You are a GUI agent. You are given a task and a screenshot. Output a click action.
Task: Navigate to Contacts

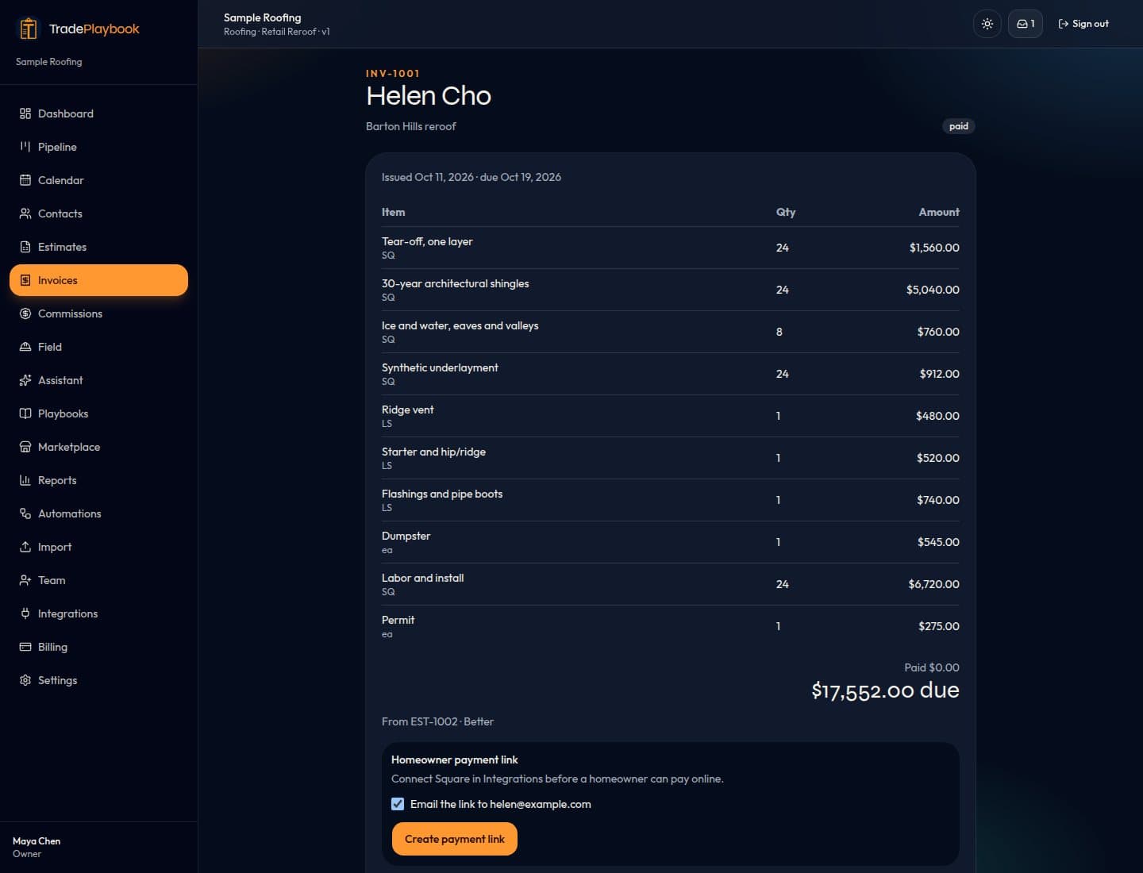pos(98,213)
